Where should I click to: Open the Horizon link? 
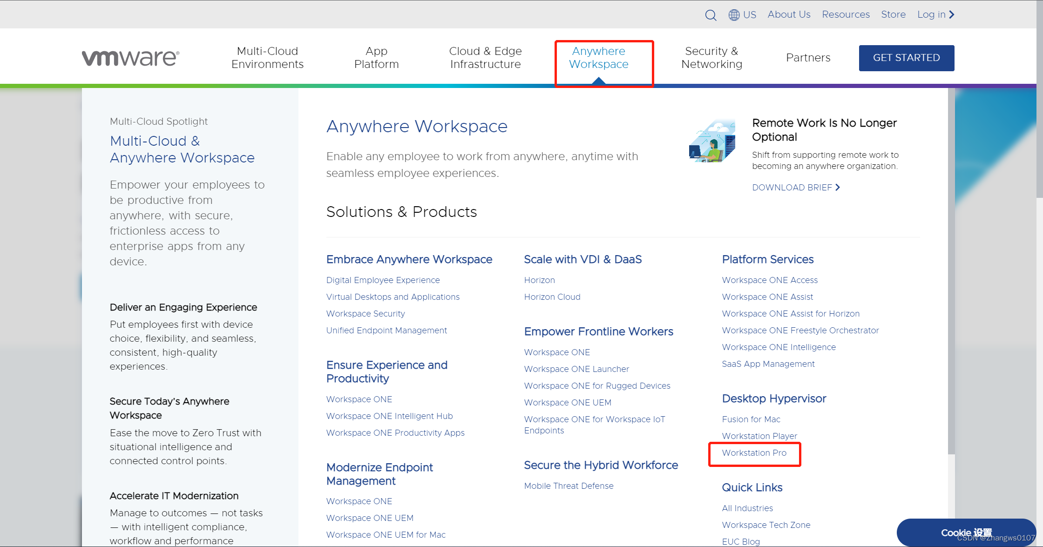[x=539, y=280]
